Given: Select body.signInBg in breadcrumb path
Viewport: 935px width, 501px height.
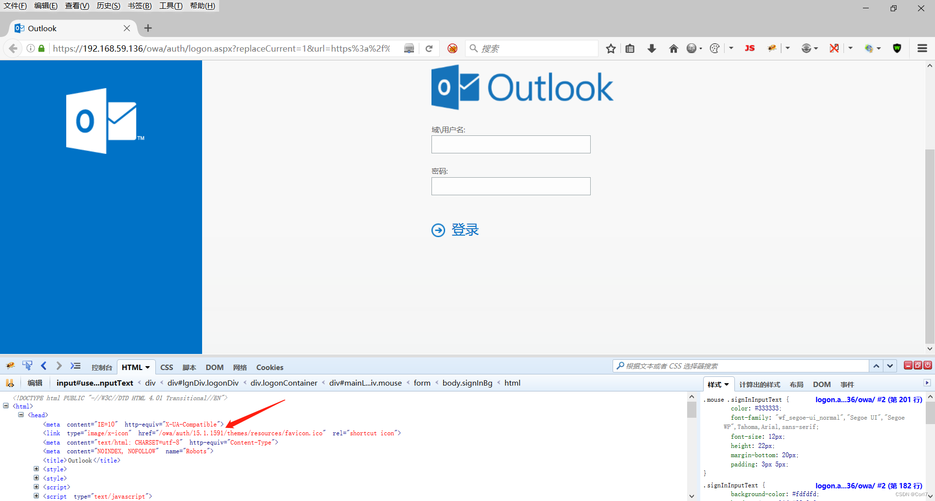Looking at the screenshot, I should pyautogui.click(x=467, y=383).
